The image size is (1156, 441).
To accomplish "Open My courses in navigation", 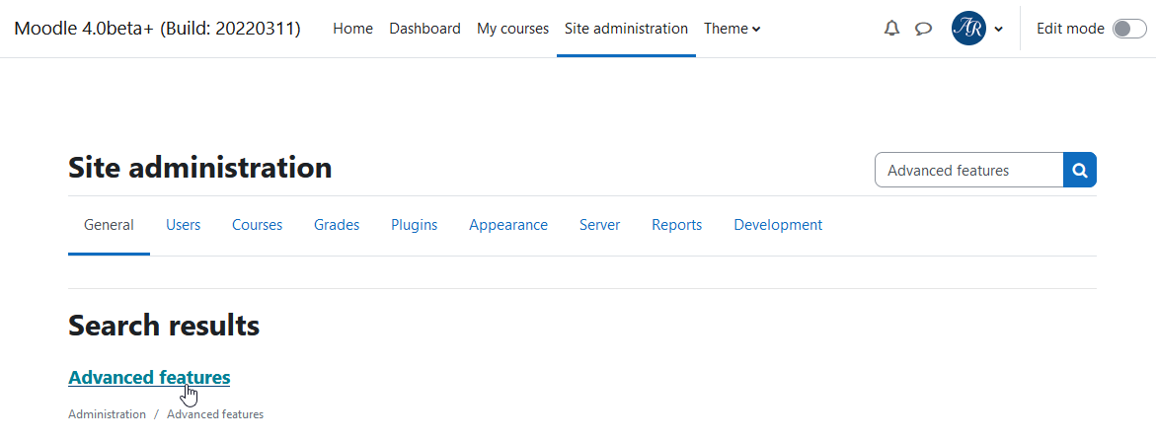I will pyautogui.click(x=513, y=29).
